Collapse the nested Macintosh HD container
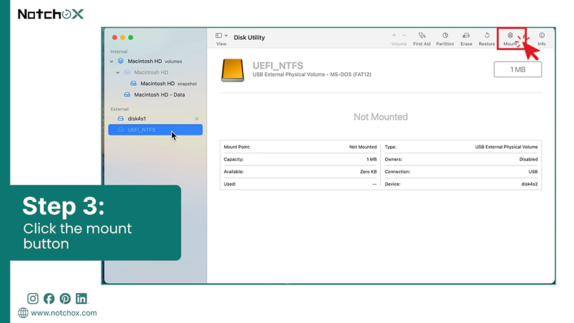Image resolution: width=574 pixels, height=323 pixels. pyautogui.click(x=118, y=72)
